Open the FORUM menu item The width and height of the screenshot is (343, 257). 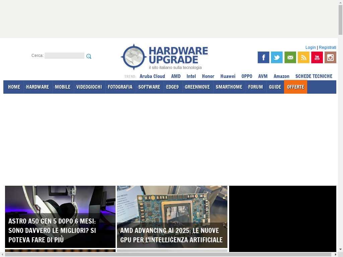coord(256,87)
